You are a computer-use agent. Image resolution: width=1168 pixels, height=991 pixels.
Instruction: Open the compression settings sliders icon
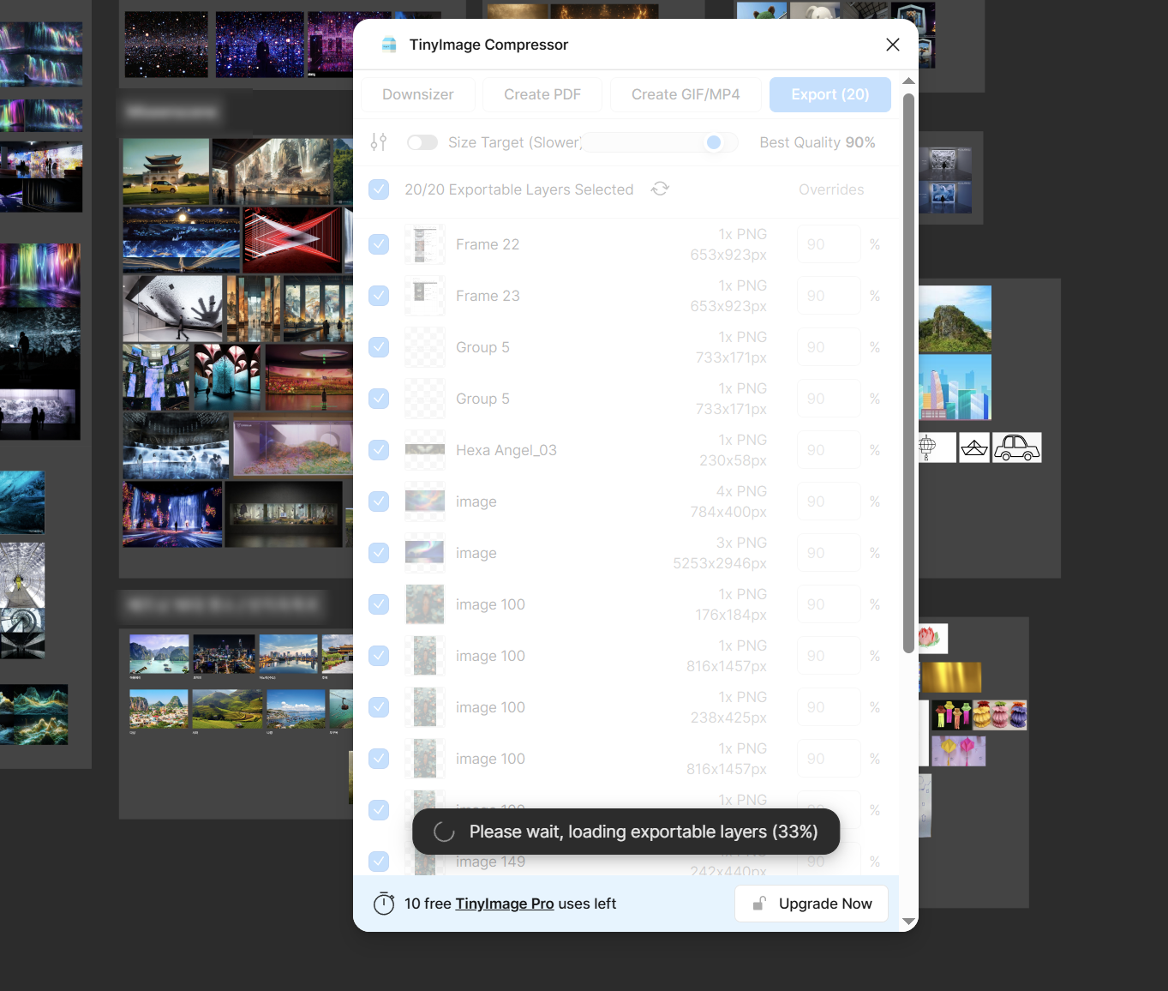379,142
